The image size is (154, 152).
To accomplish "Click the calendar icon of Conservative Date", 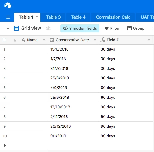I will 52,40.
